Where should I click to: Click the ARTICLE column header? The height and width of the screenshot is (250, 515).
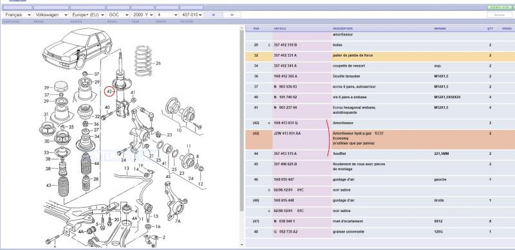[280, 28]
